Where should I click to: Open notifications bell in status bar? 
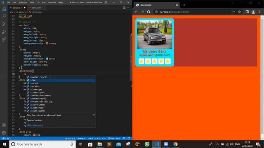tap(129, 139)
